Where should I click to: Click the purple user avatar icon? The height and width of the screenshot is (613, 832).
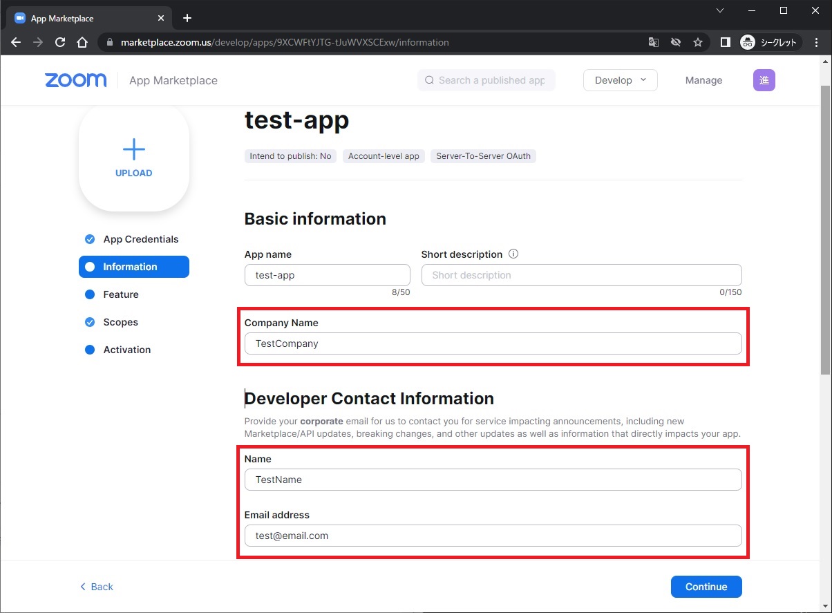click(x=764, y=80)
